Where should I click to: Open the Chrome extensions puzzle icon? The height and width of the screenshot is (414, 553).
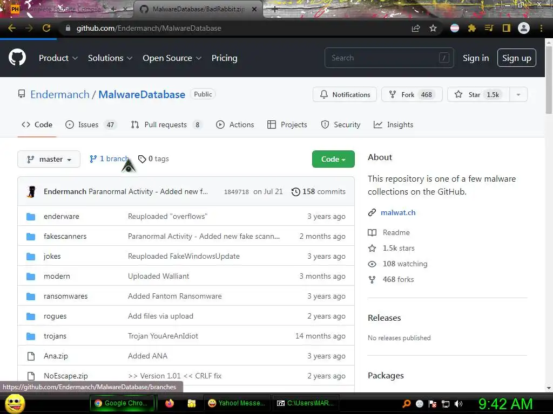click(x=471, y=28)
